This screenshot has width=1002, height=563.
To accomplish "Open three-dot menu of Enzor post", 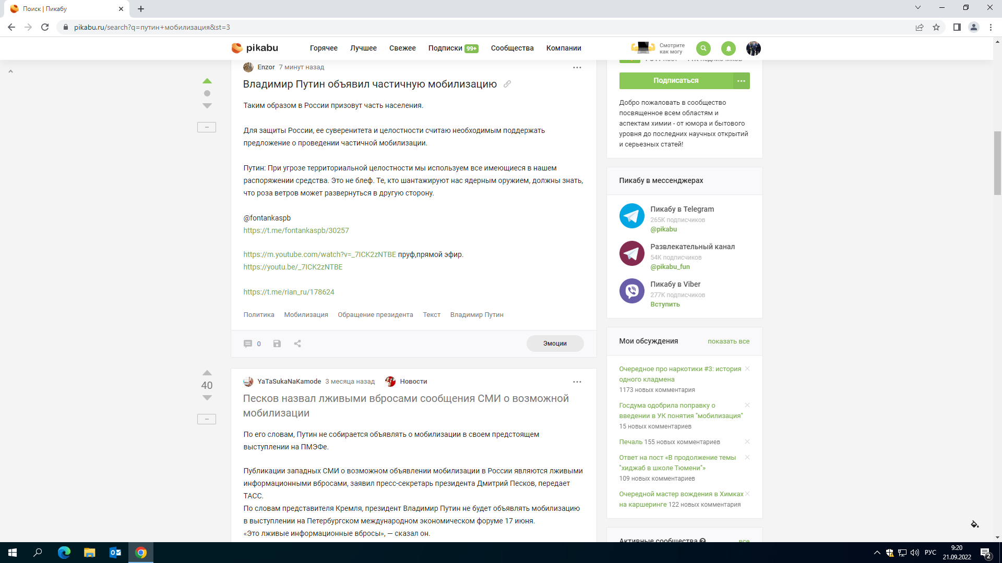I will point(577,67).
